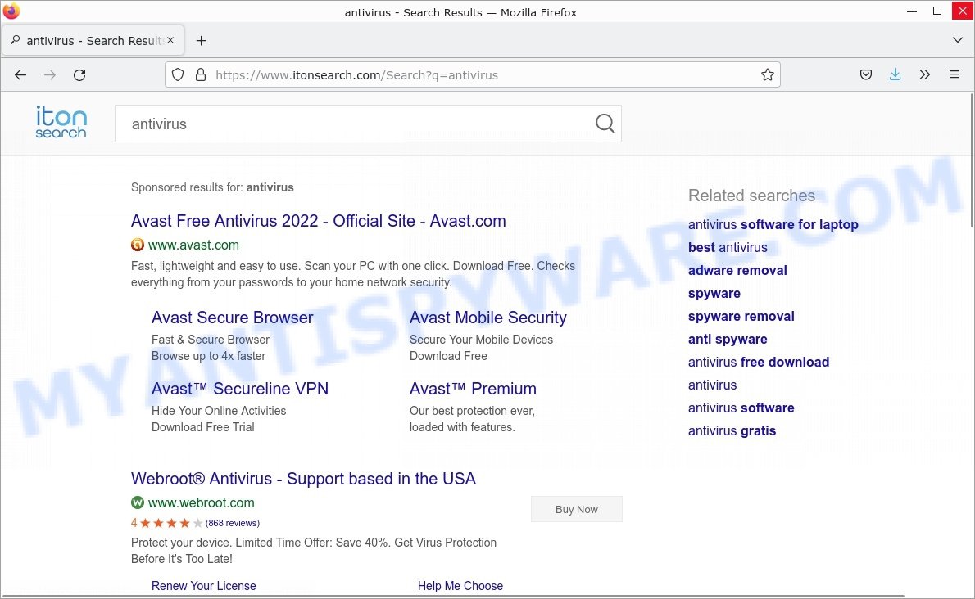Click the Firefox logo in title bar
This screenshot has width=975, height=599.
point(11,11)
